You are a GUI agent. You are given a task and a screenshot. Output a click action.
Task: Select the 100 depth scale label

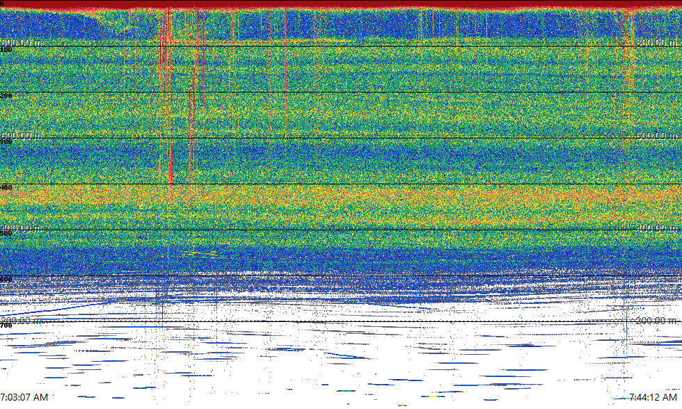[6, 50]
